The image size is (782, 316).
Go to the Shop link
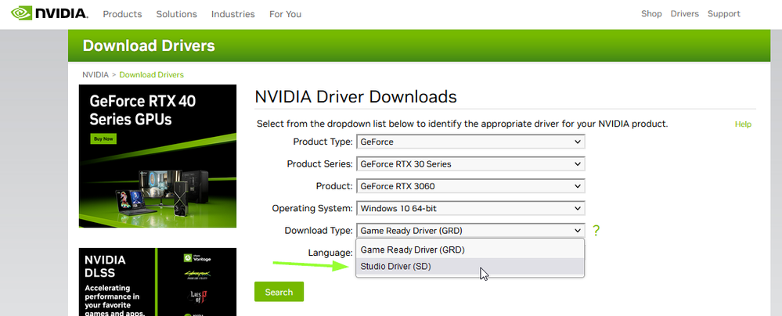coord(651,14)
